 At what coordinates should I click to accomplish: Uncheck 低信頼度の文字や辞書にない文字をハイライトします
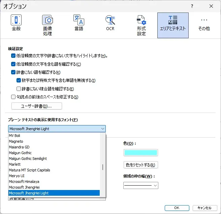13,56
